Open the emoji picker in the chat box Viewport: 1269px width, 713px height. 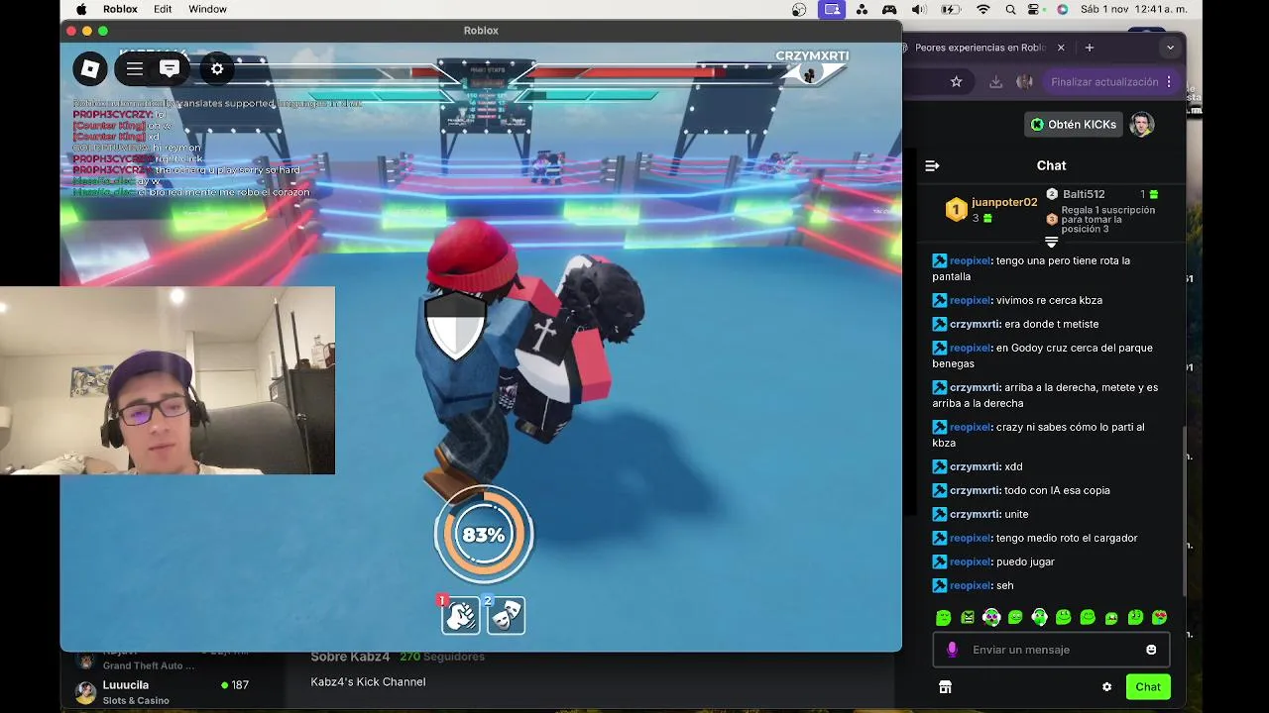pos(1151,650)
